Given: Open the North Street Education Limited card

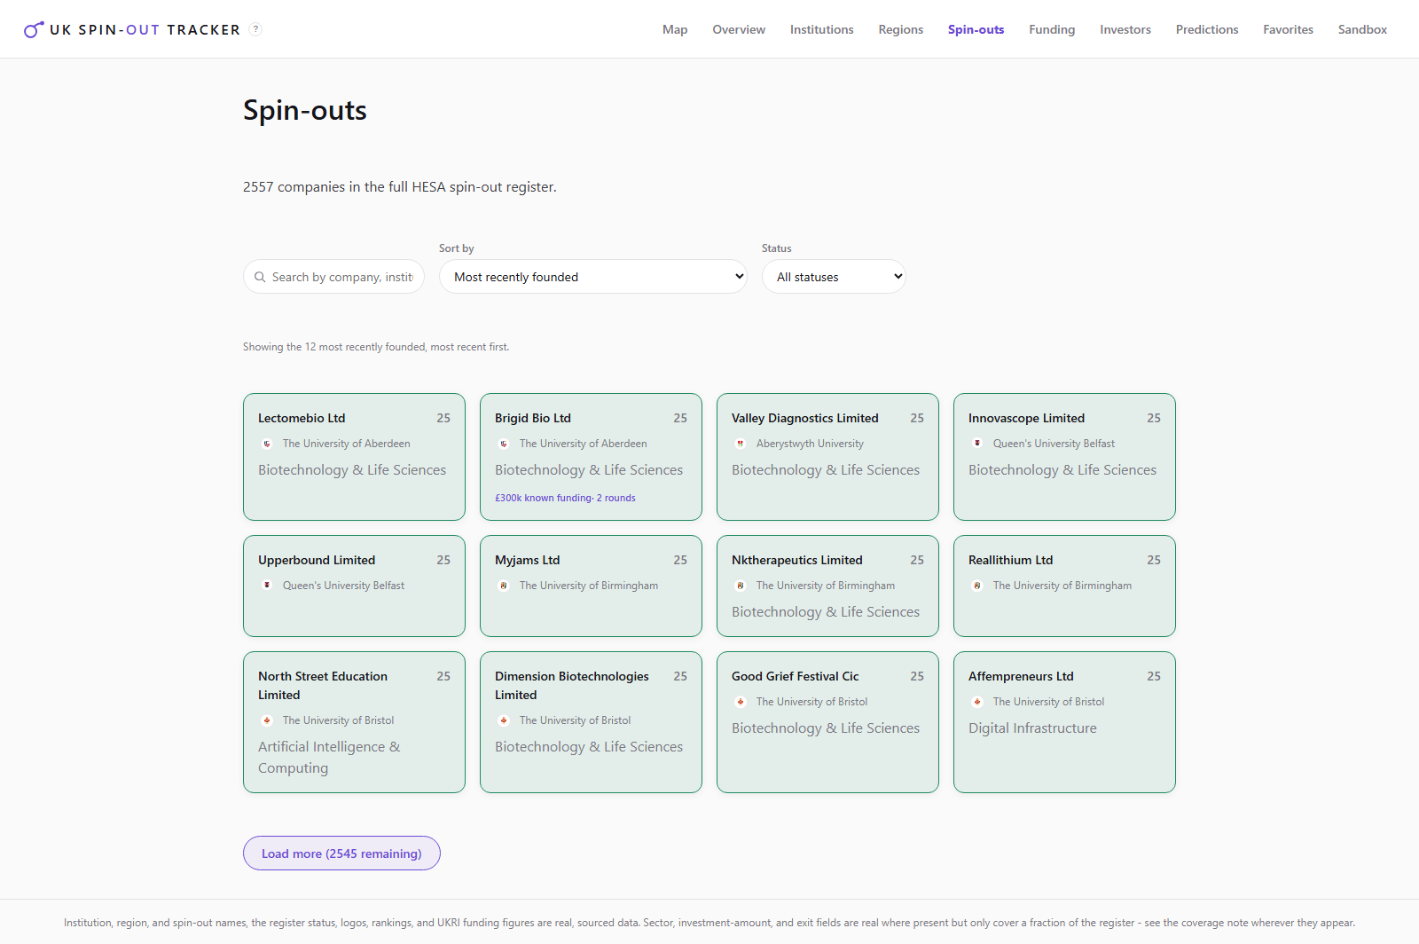Looking at the screenshot, I should [x=354, y=722].
